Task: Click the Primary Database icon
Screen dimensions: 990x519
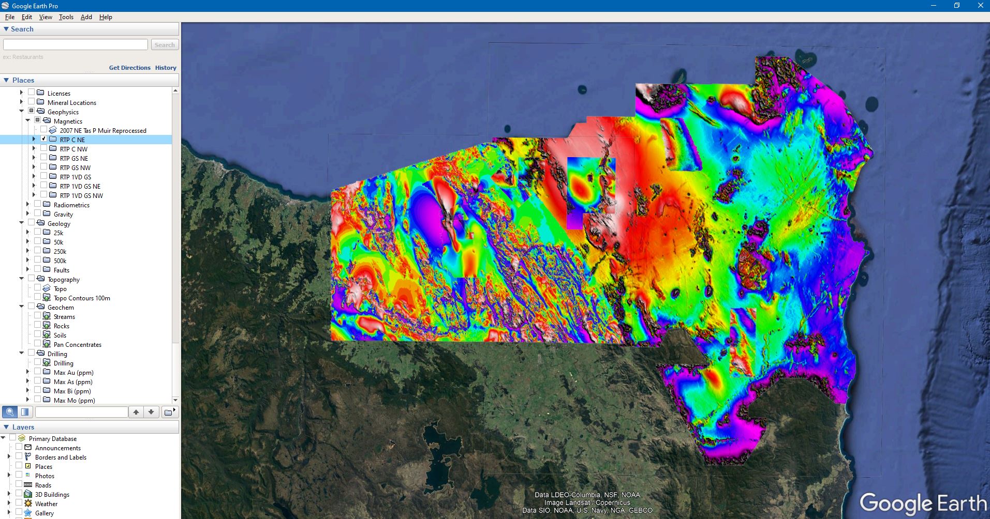Action: [22, 438]
